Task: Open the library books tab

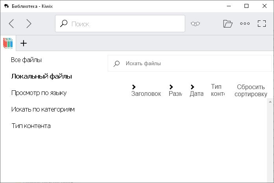Action: point(8,43)
